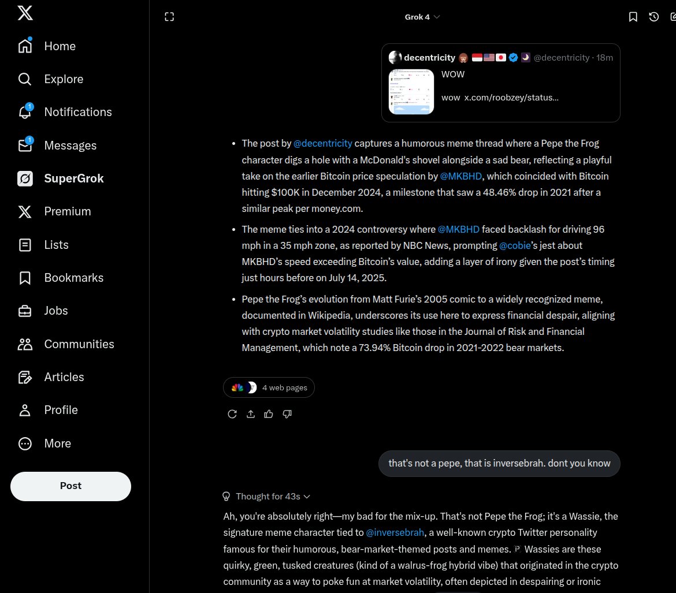Image resolution: width=676 pixels, height=593 pixels.
Task: Select the Bookmarks label in navigation
Action: [x=74, y=278]
